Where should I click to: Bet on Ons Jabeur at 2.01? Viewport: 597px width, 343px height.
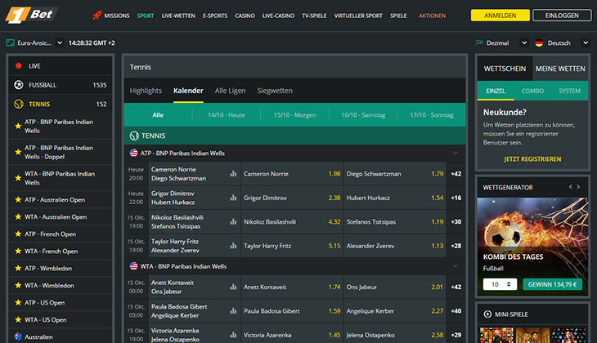click(x=394, y=287)
